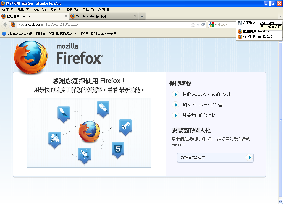The height and width of the screenshot is (204, 283).
Task: Click the Google search box
Action: tap(227, 25)
